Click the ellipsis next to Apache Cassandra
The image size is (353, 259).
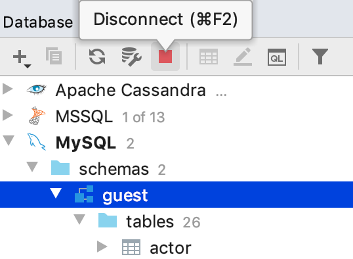point(221,95)
